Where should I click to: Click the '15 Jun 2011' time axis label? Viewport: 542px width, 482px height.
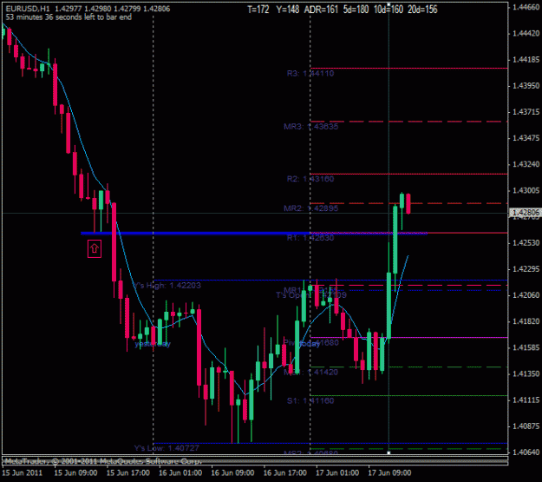tap(23, 472)
